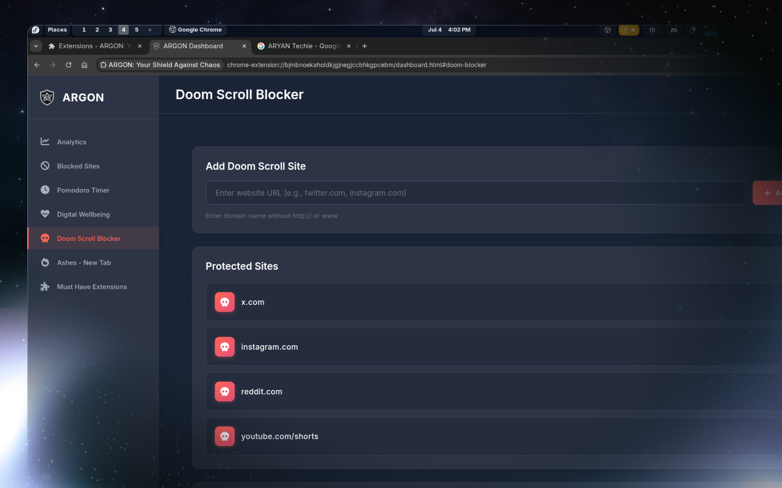Image resolution: width=782 pixels, height=488 pixels.
Task: Click the Analytics chart icon
Action: click(x=45, y=142)
